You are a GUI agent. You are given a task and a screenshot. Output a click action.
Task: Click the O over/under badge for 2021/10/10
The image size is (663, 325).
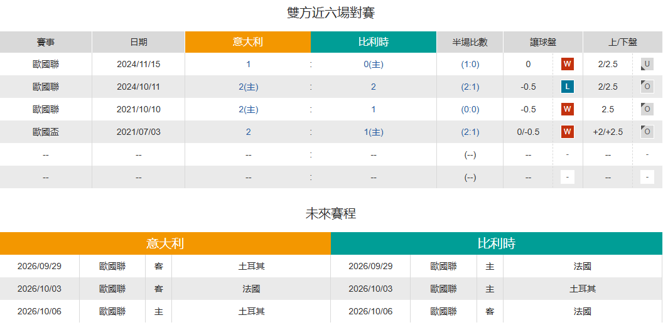(x=647, y=109)
